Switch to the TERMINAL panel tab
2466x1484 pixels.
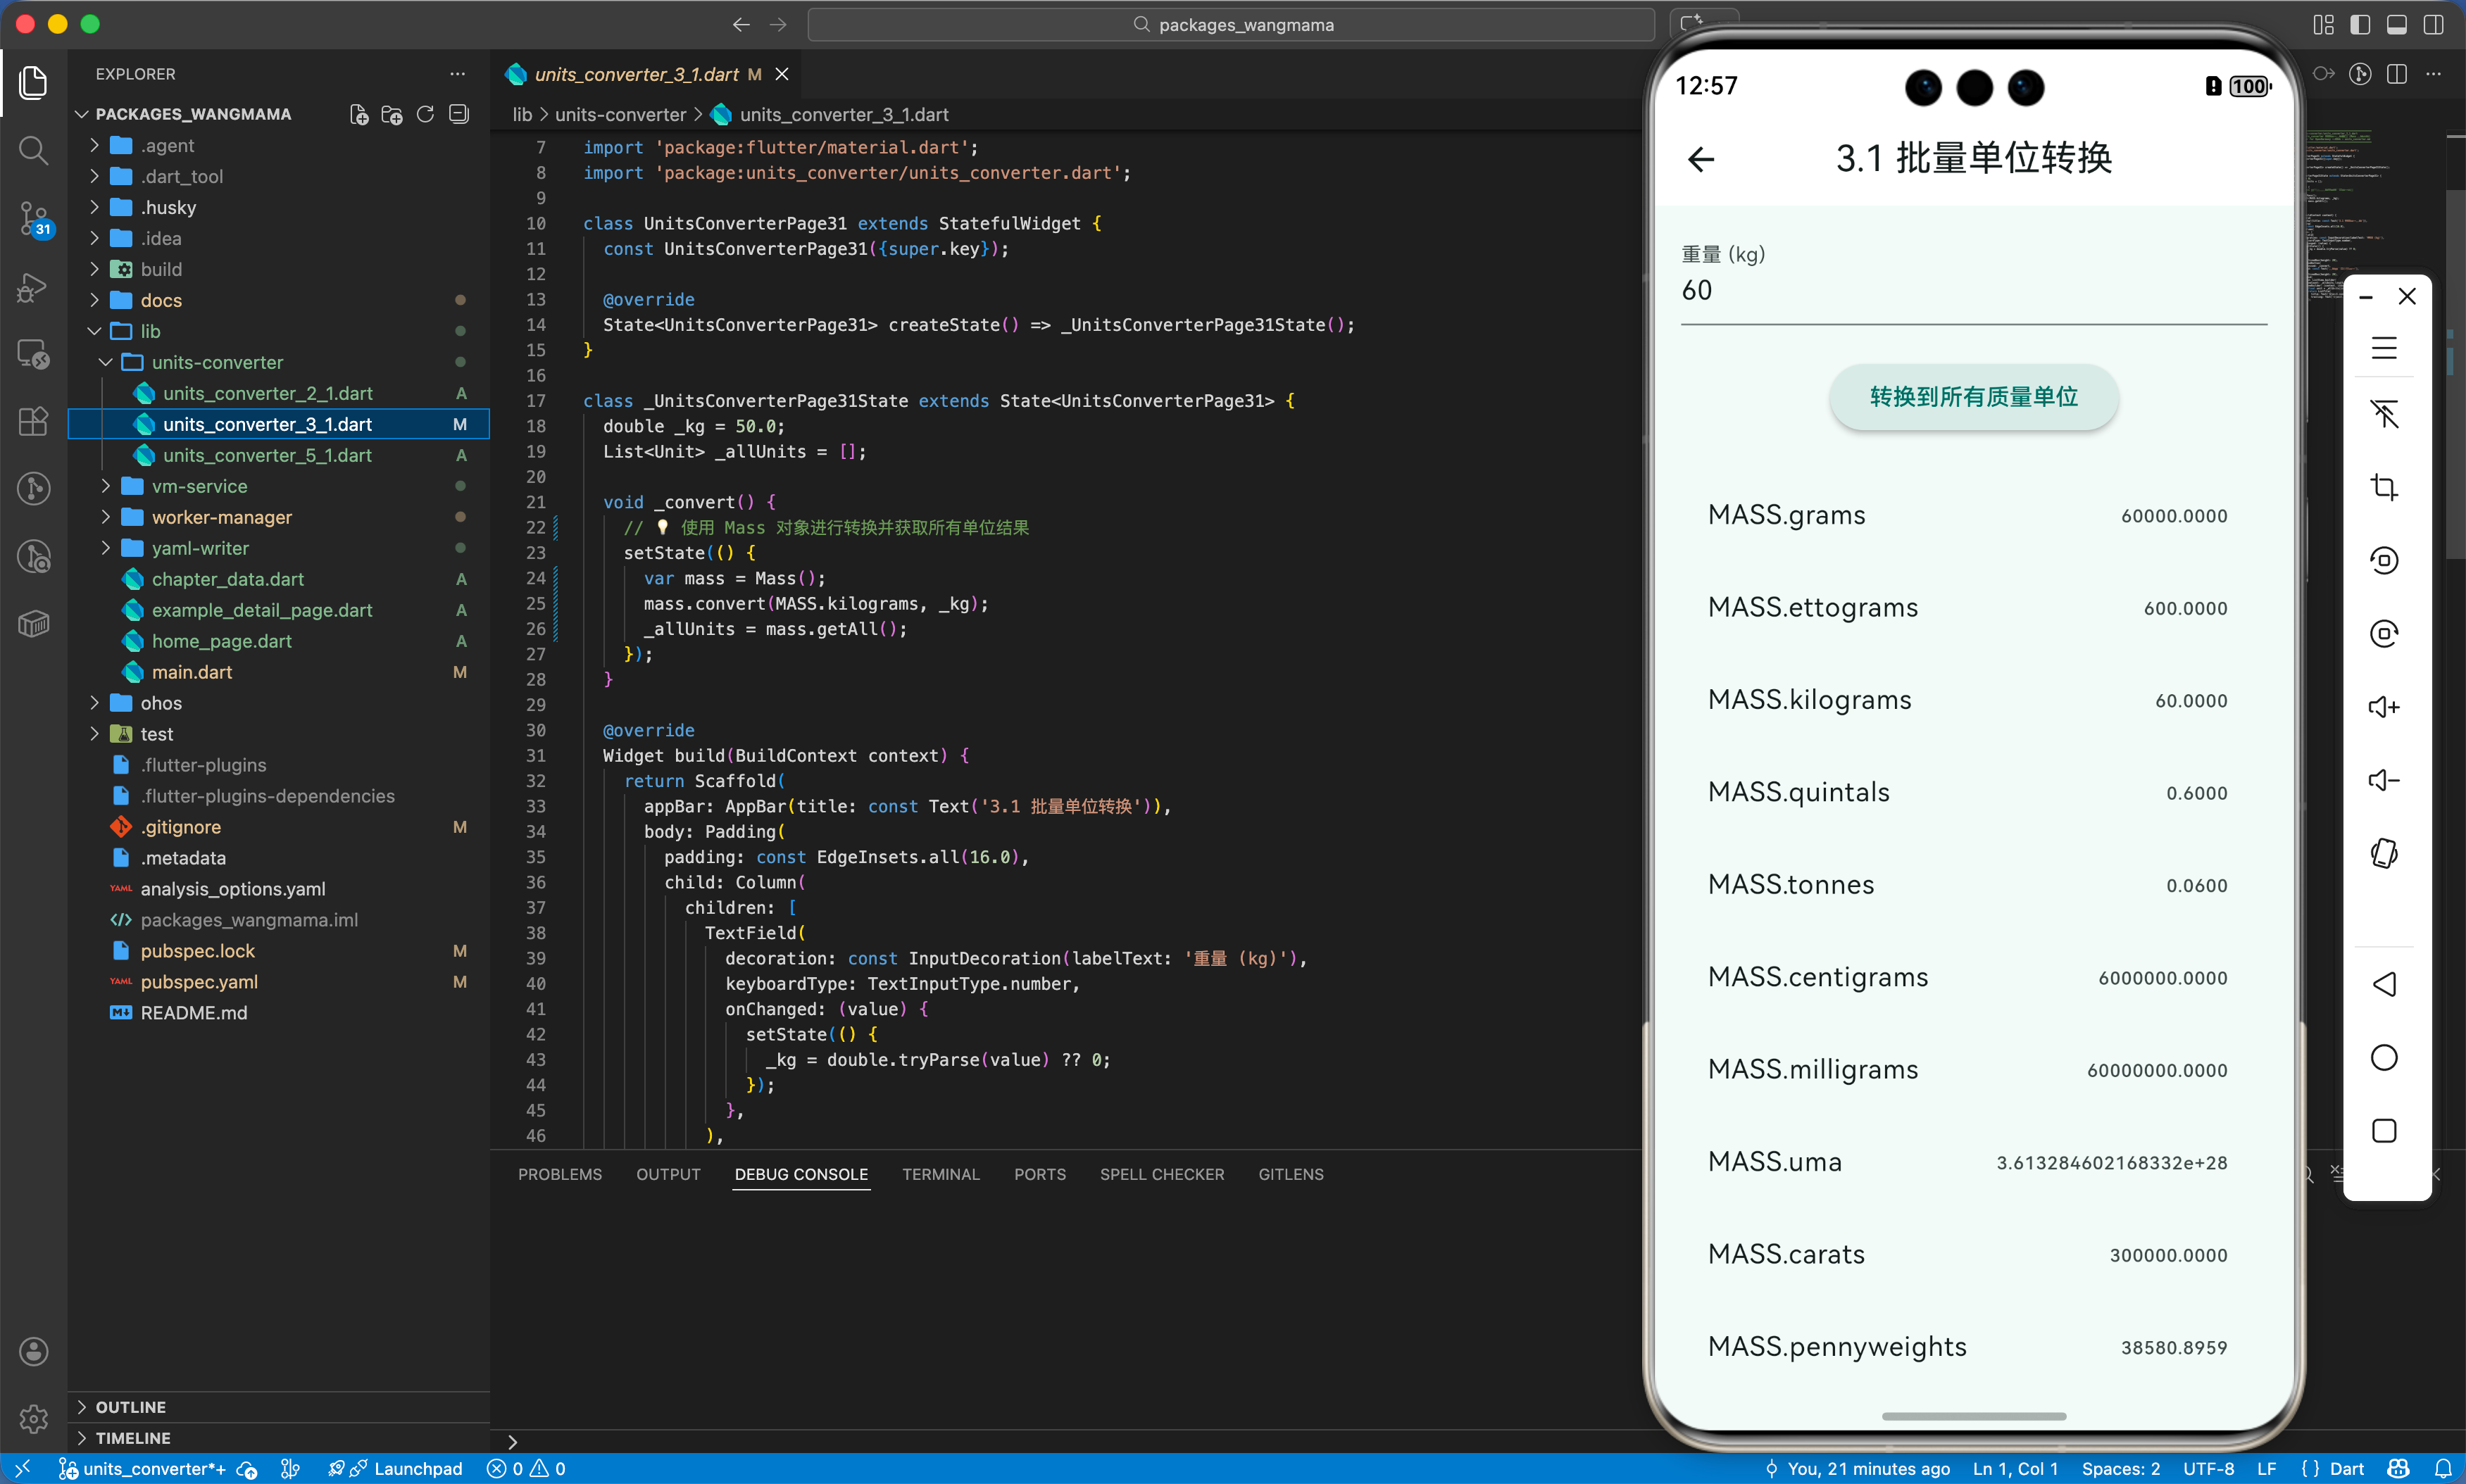(x=940, y=1174)
